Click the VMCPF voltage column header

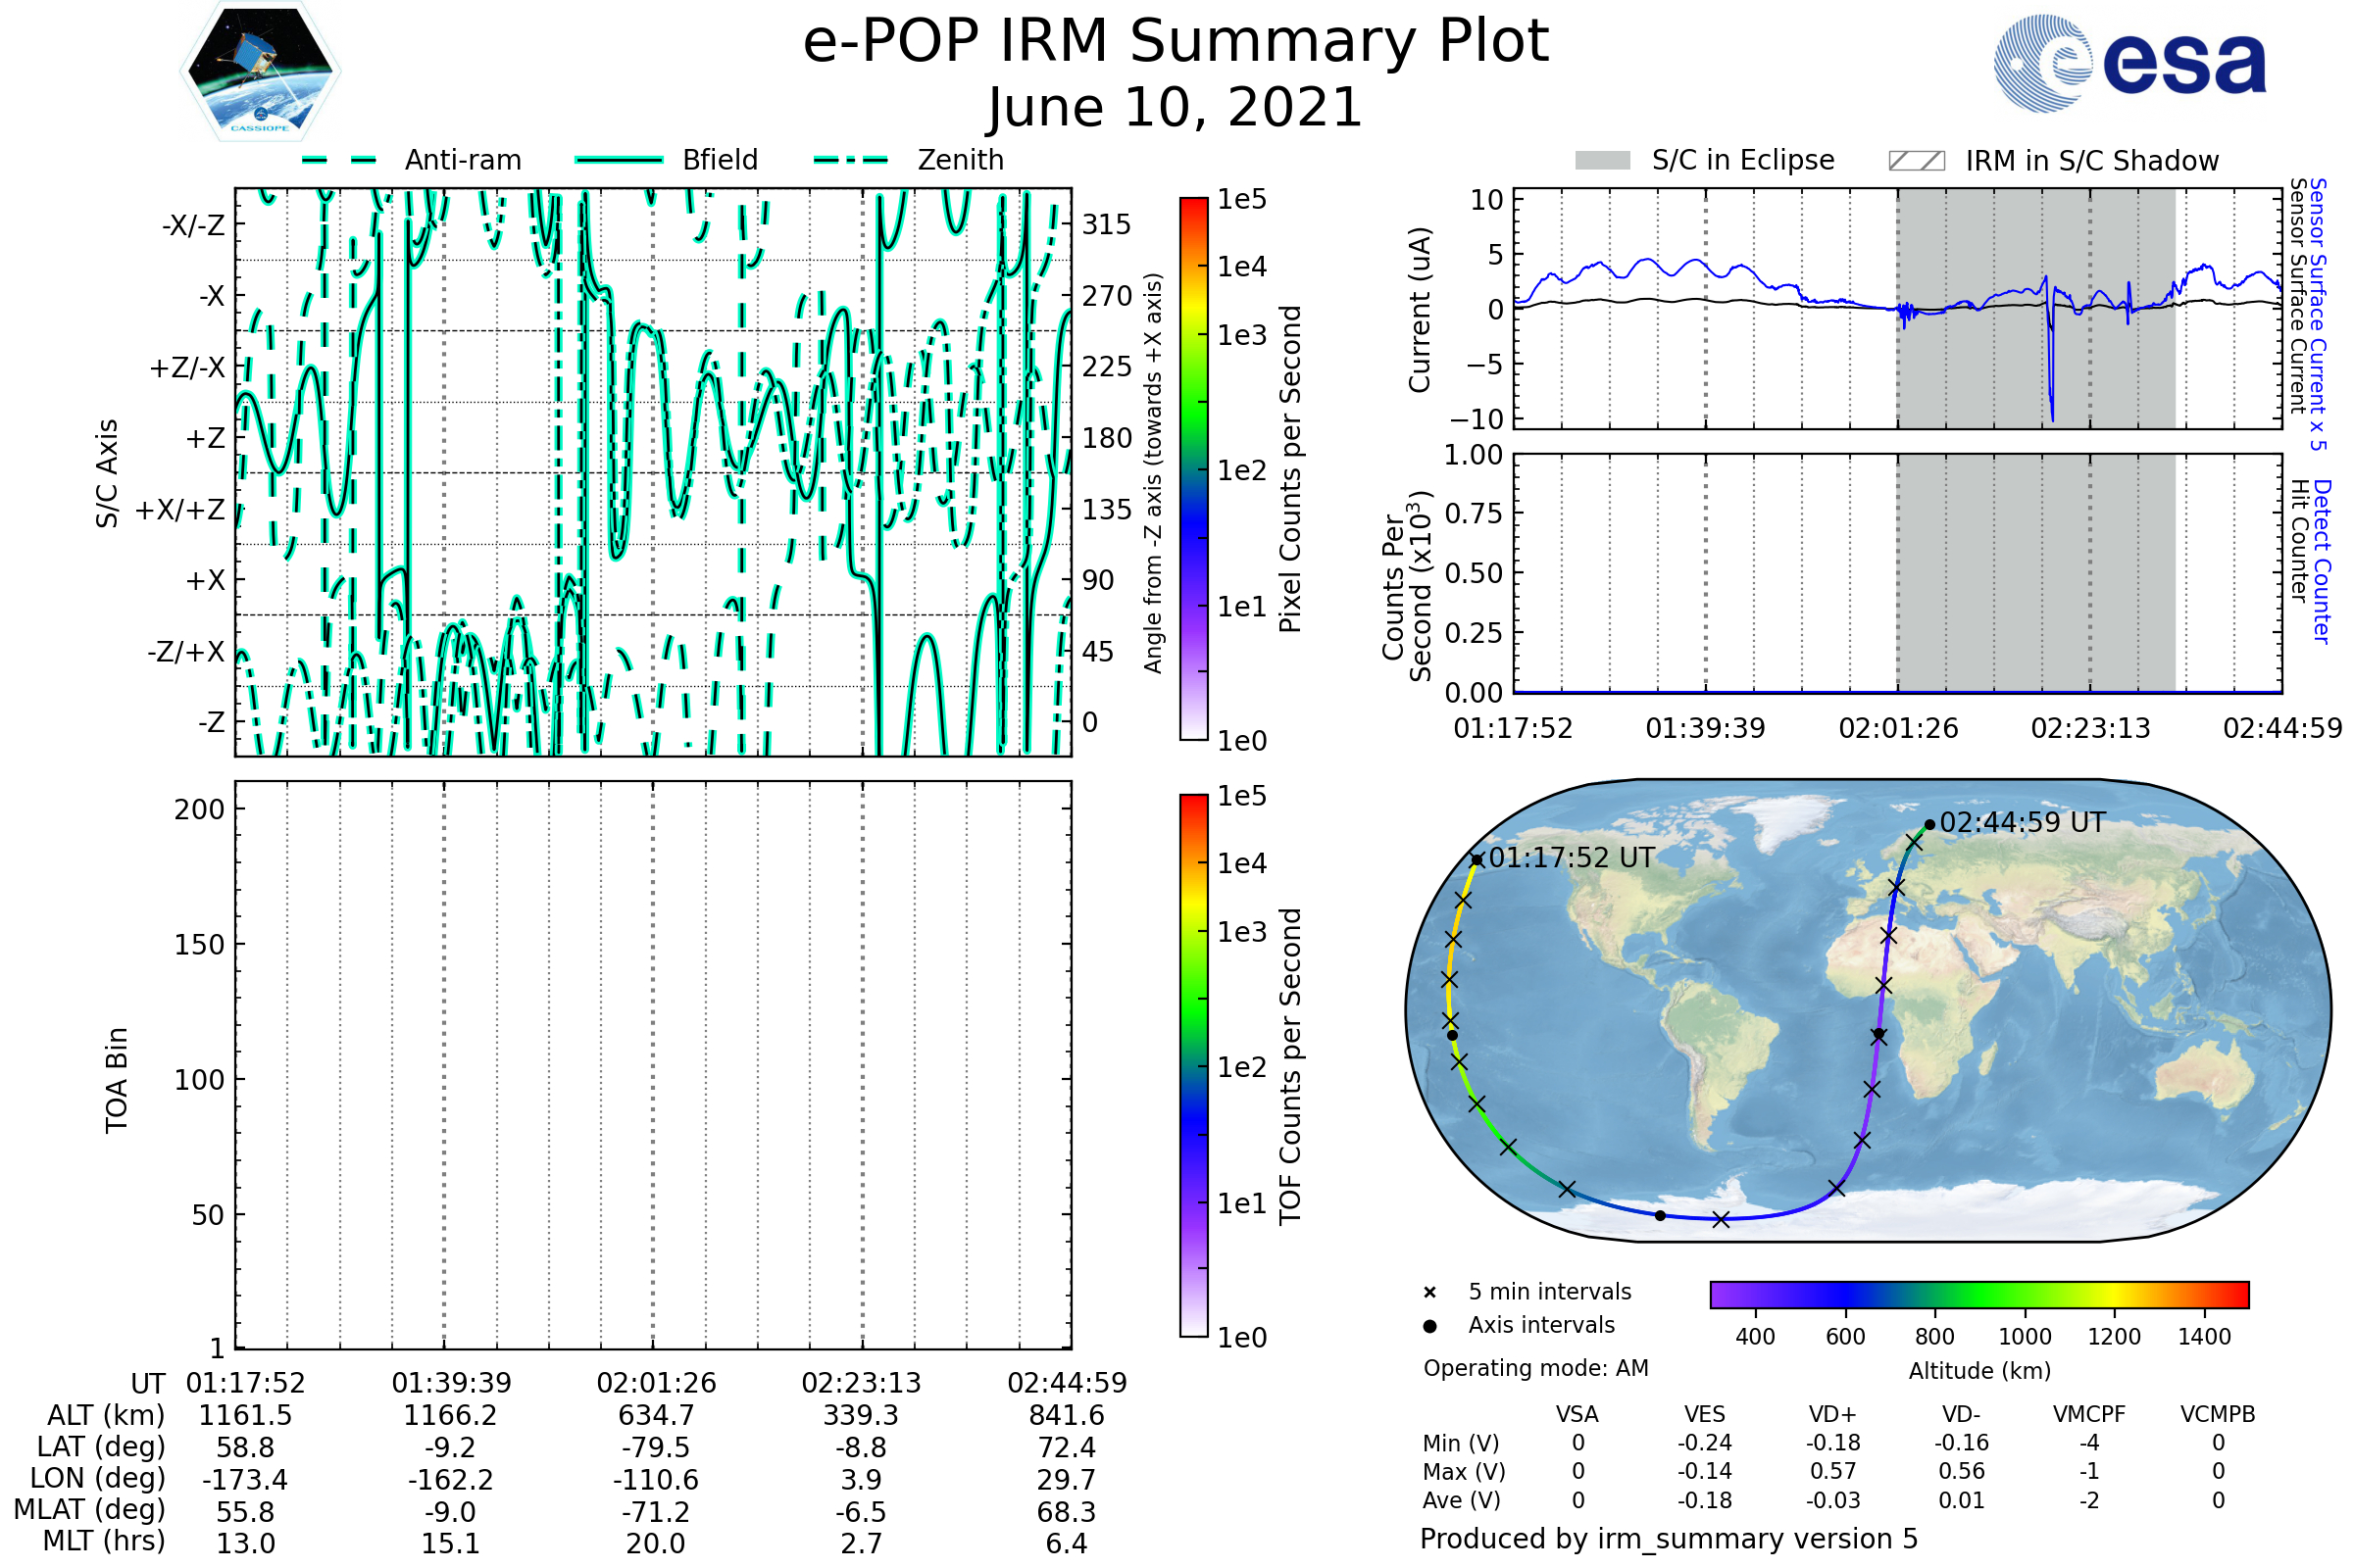click(x=2089, y=1414)
